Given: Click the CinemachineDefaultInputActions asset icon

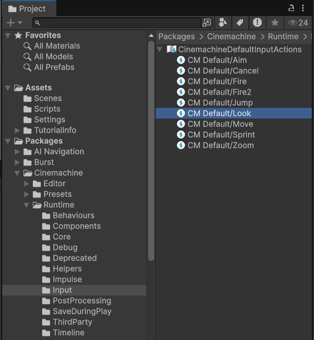Looking at the screenshot, I should [172, 49].
